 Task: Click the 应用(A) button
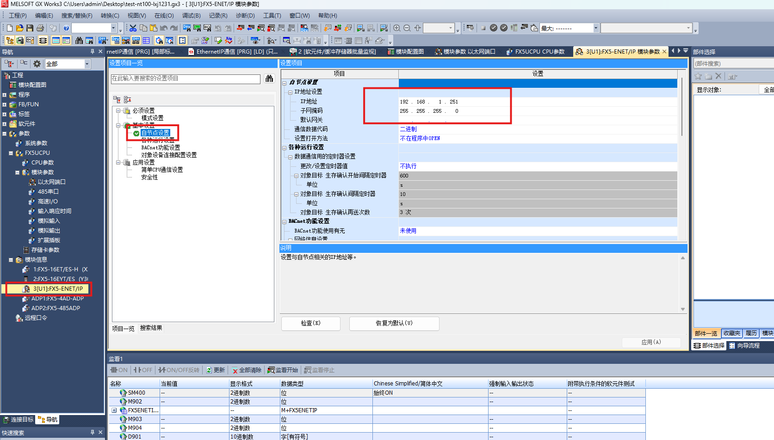[x=651, y=342]
